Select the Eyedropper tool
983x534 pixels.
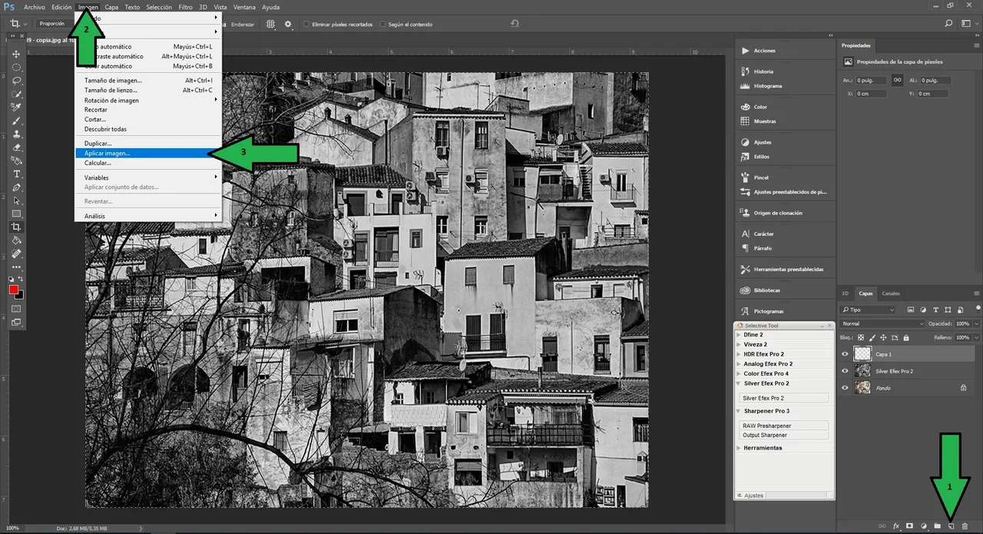(x=16, y=108)
